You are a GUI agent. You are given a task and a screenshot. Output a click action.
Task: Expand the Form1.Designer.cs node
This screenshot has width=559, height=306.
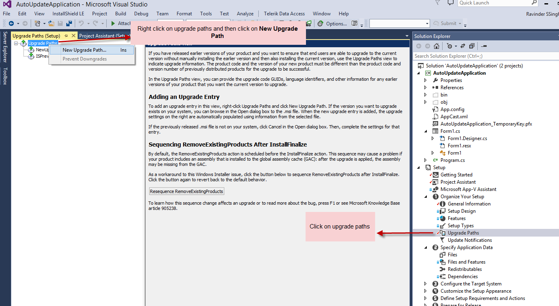click(432, 138)
